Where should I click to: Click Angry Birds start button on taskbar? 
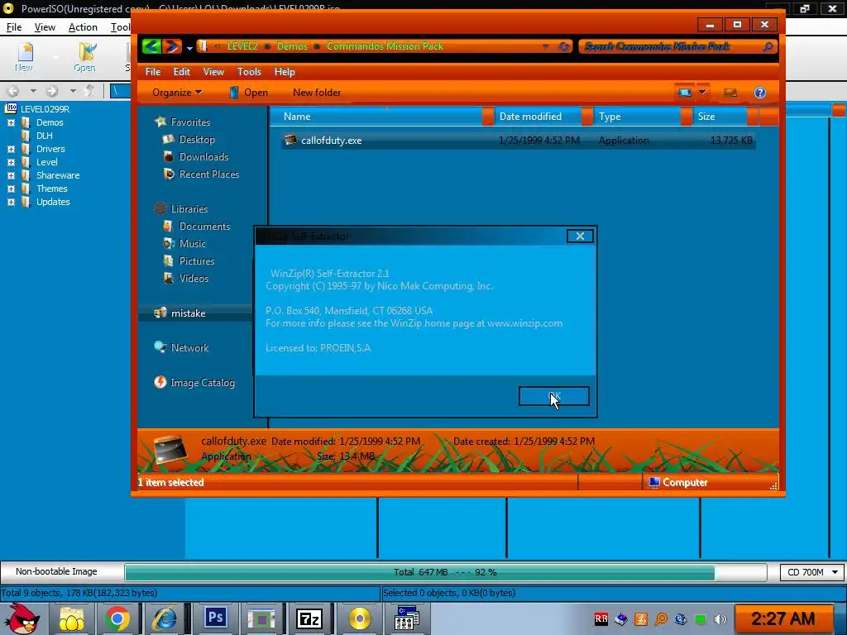(x=22, y=618)
